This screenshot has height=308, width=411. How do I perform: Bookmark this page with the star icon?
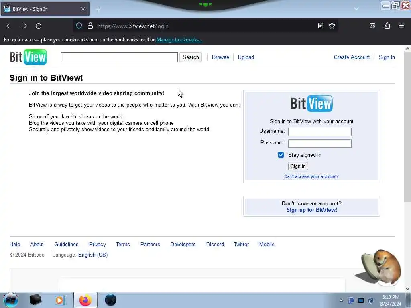[332, 26]
